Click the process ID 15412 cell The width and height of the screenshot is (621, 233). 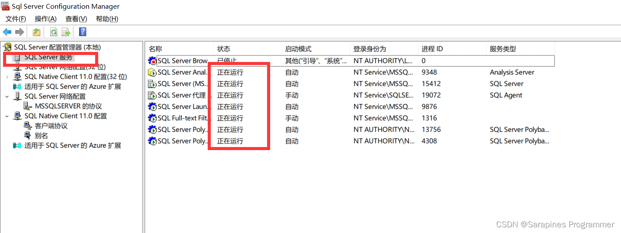pos(431,84)
